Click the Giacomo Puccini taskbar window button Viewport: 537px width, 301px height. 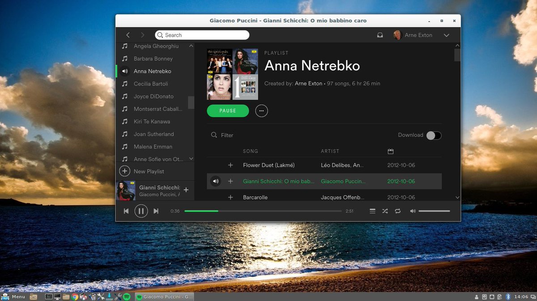coord(164,297)
